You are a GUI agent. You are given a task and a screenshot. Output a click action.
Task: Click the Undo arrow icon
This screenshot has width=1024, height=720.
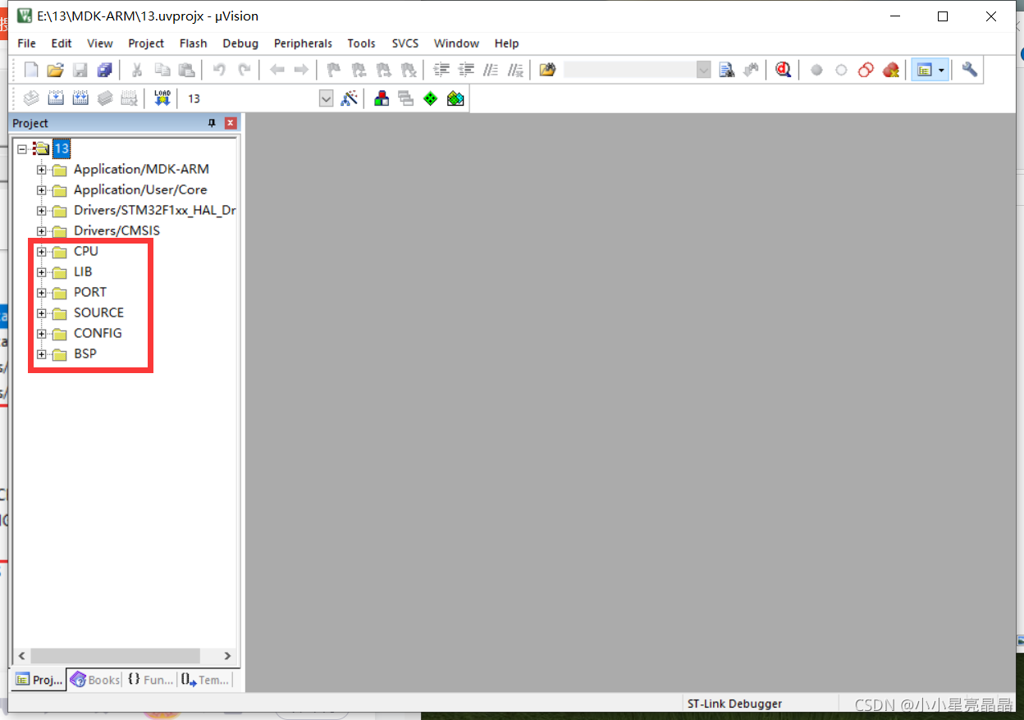(219, 70)
